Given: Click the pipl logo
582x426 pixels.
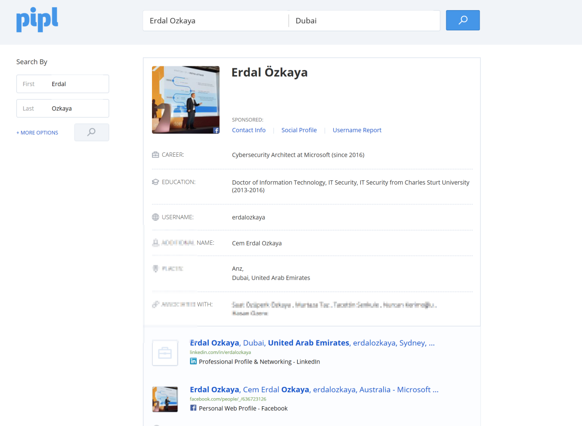Looking at the screenshot, I should click(x=37, y=21).
